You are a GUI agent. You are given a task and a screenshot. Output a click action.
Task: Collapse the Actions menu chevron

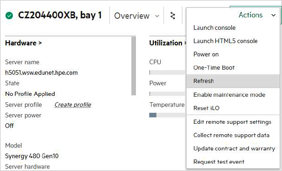coord(273,15)
